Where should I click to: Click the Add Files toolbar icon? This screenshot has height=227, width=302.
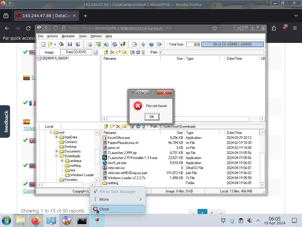(135, 44)
